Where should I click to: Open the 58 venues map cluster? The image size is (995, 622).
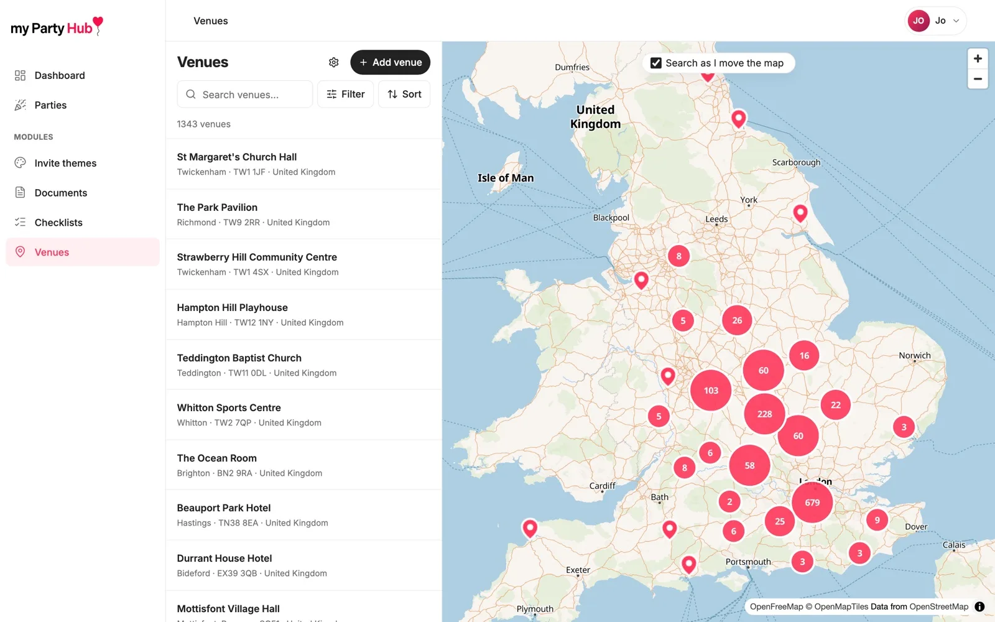[749, 465]
